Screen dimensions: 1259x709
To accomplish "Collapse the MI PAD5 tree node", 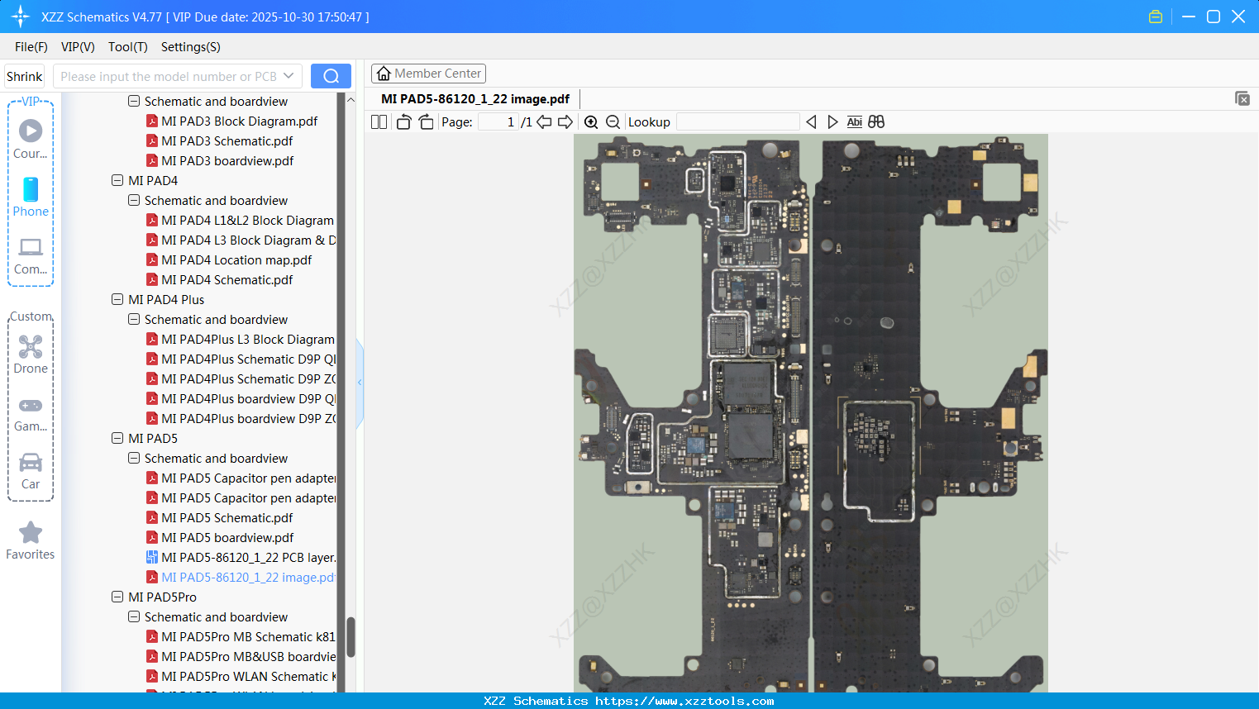I will (x=117, y=438).
